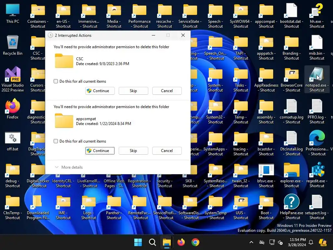Select the DtcInstall.log shortcut icon

[x=292, y=143]
